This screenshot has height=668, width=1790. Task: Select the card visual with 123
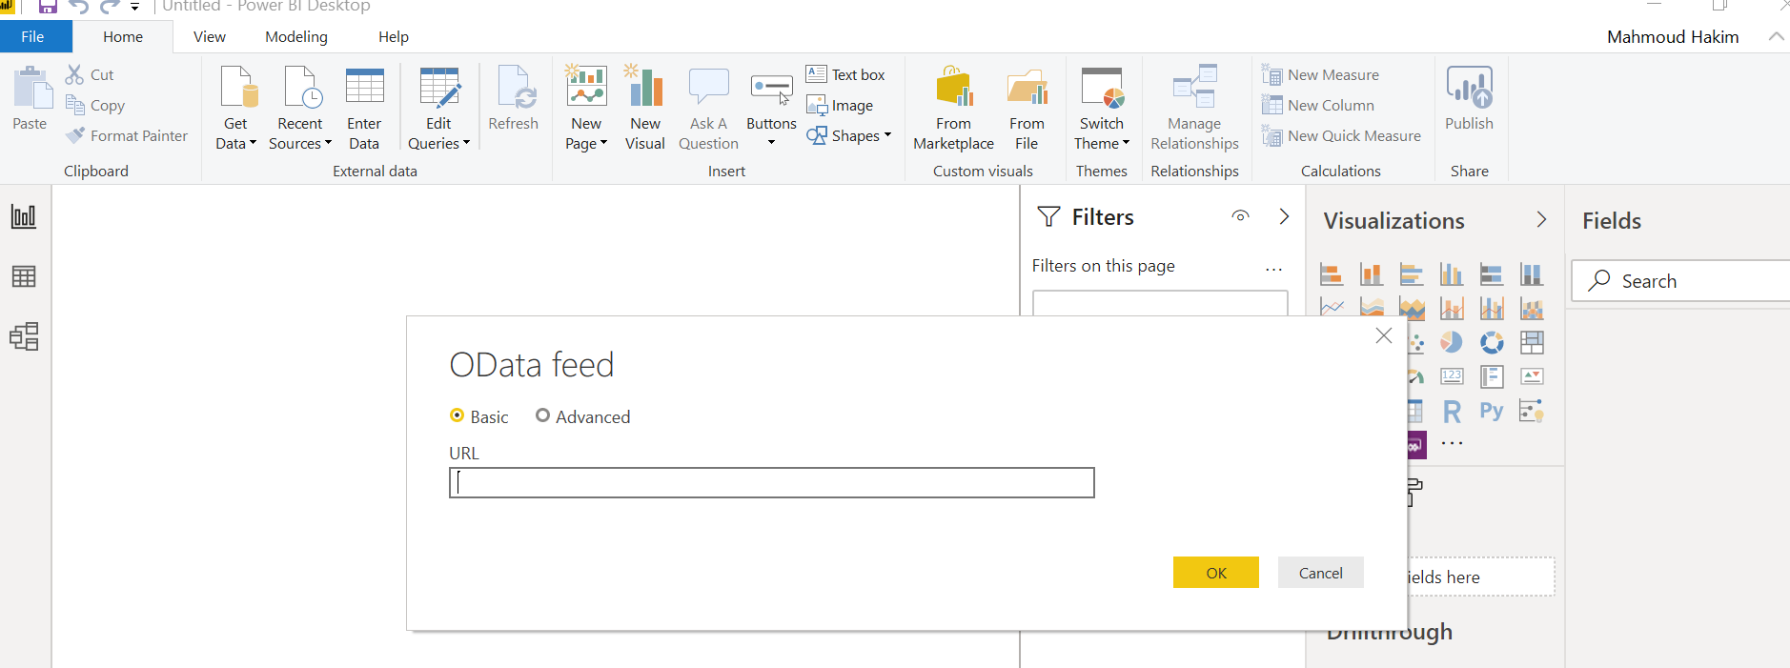1452,376
